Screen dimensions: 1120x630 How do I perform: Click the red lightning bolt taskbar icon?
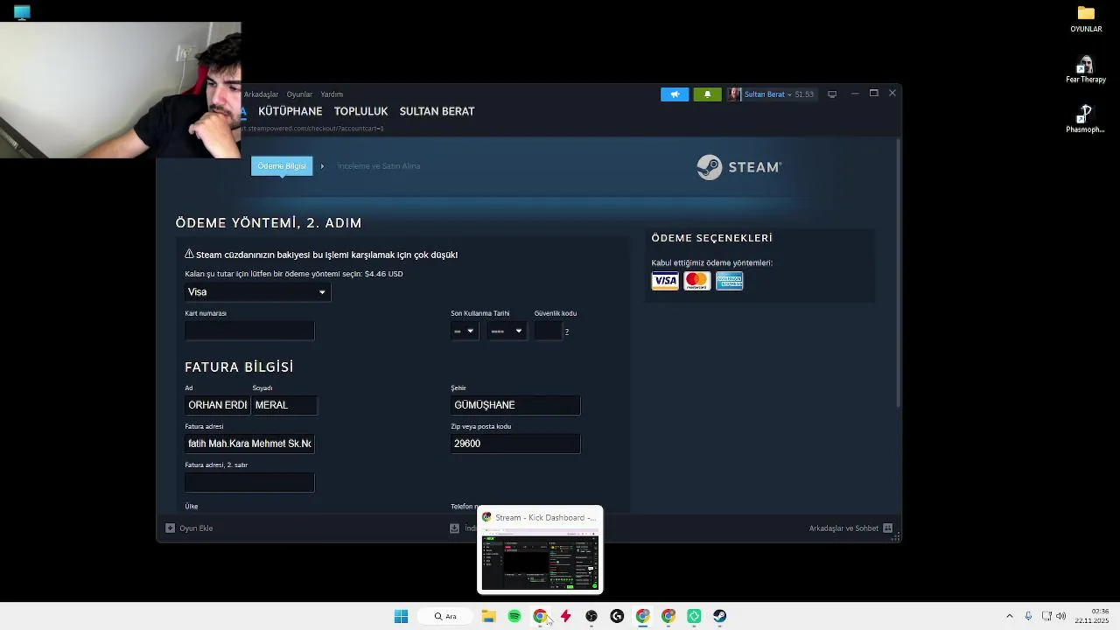[x=565, y=616]
